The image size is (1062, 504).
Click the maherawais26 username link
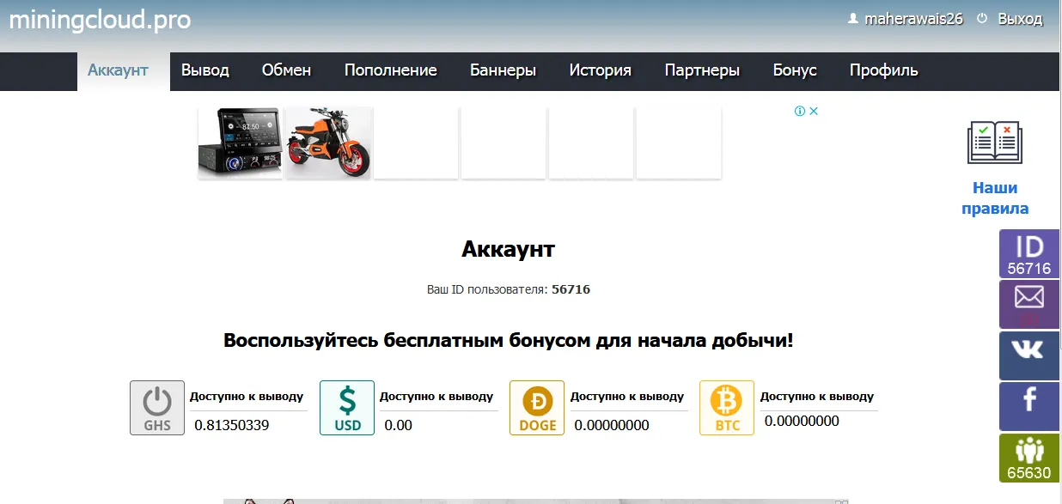[x=913, y=18]
